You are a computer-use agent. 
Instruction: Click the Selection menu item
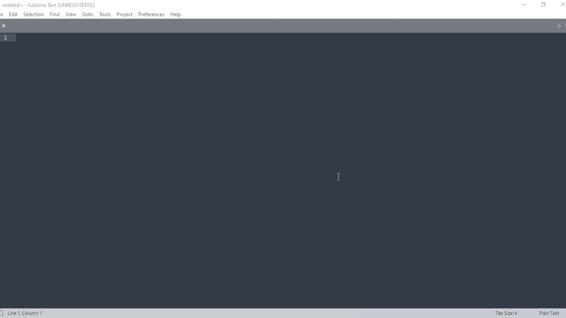click(x=33, y=14)
